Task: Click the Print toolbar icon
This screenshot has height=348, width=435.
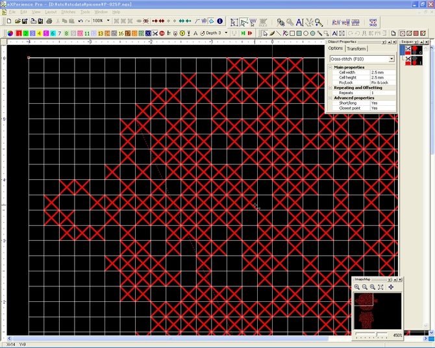Action: [49, 21]
